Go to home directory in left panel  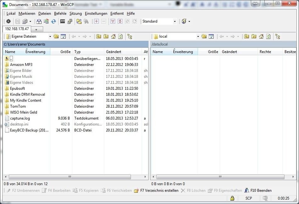pyautogui.click(x=113, y=36)
